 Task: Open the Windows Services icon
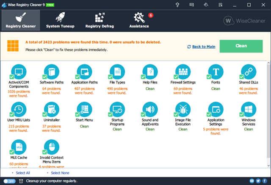coord(249,109)
